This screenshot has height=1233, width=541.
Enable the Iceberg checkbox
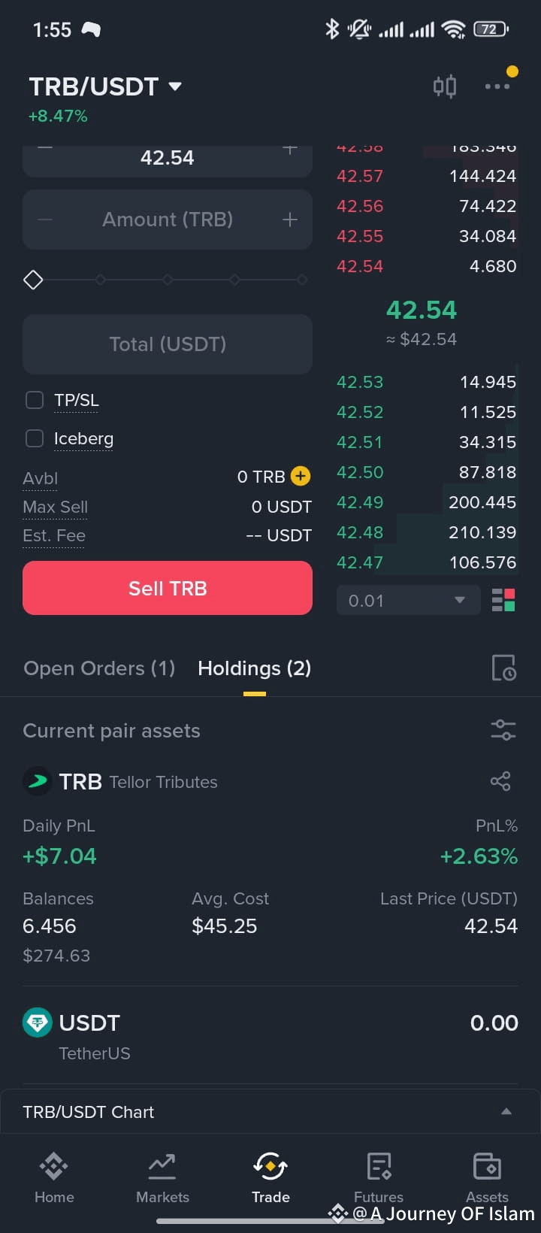35,438
